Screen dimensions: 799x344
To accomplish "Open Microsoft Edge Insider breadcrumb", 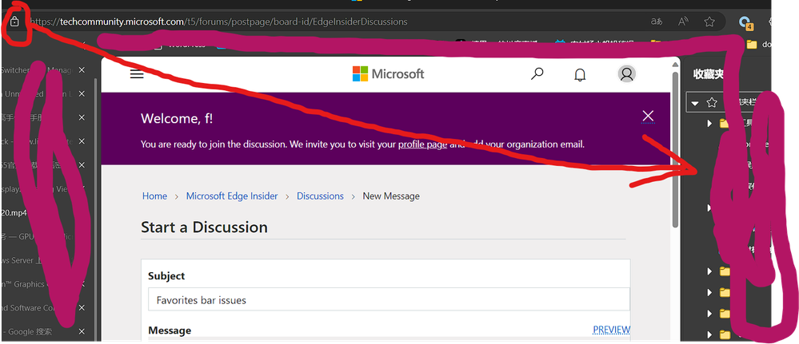I will click(232, 196).
